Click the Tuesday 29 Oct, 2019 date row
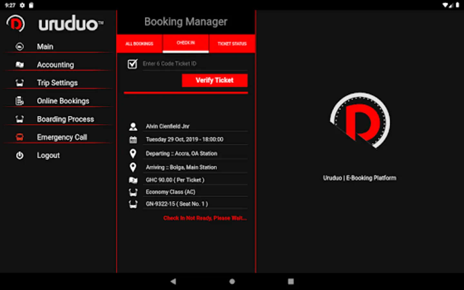 click(185, 140)
